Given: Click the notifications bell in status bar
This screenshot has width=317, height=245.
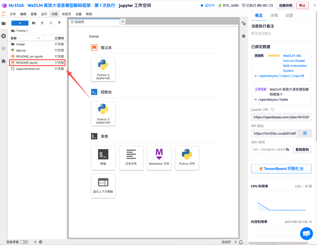Looking at the screenshot, I should point(241,242).
